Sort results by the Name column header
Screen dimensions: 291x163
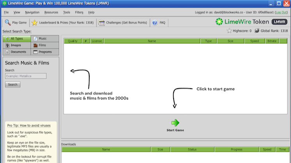(x=152, y=41)
